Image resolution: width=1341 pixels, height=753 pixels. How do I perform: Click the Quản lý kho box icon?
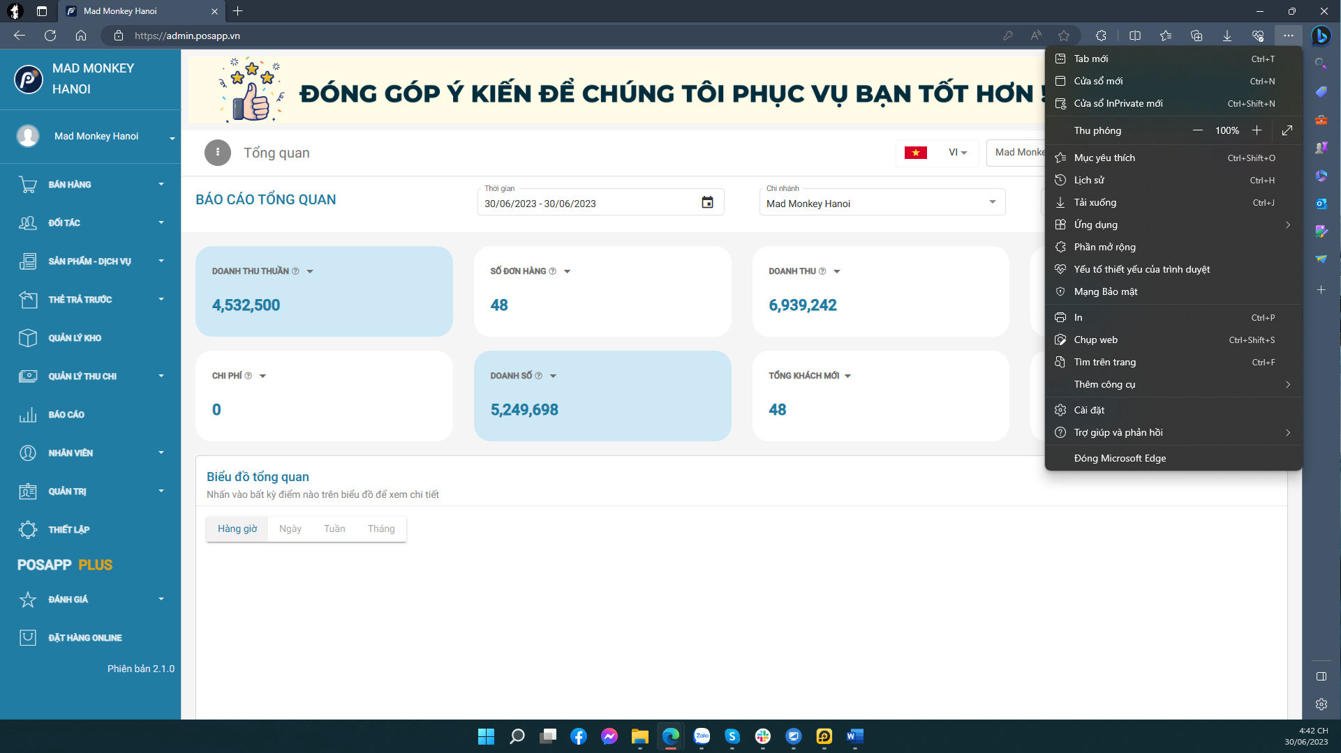(28, 338)
